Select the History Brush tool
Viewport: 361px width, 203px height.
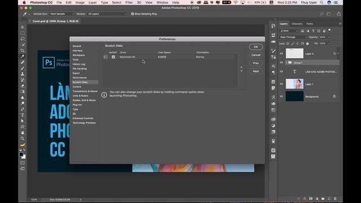(x=23, y=80)
